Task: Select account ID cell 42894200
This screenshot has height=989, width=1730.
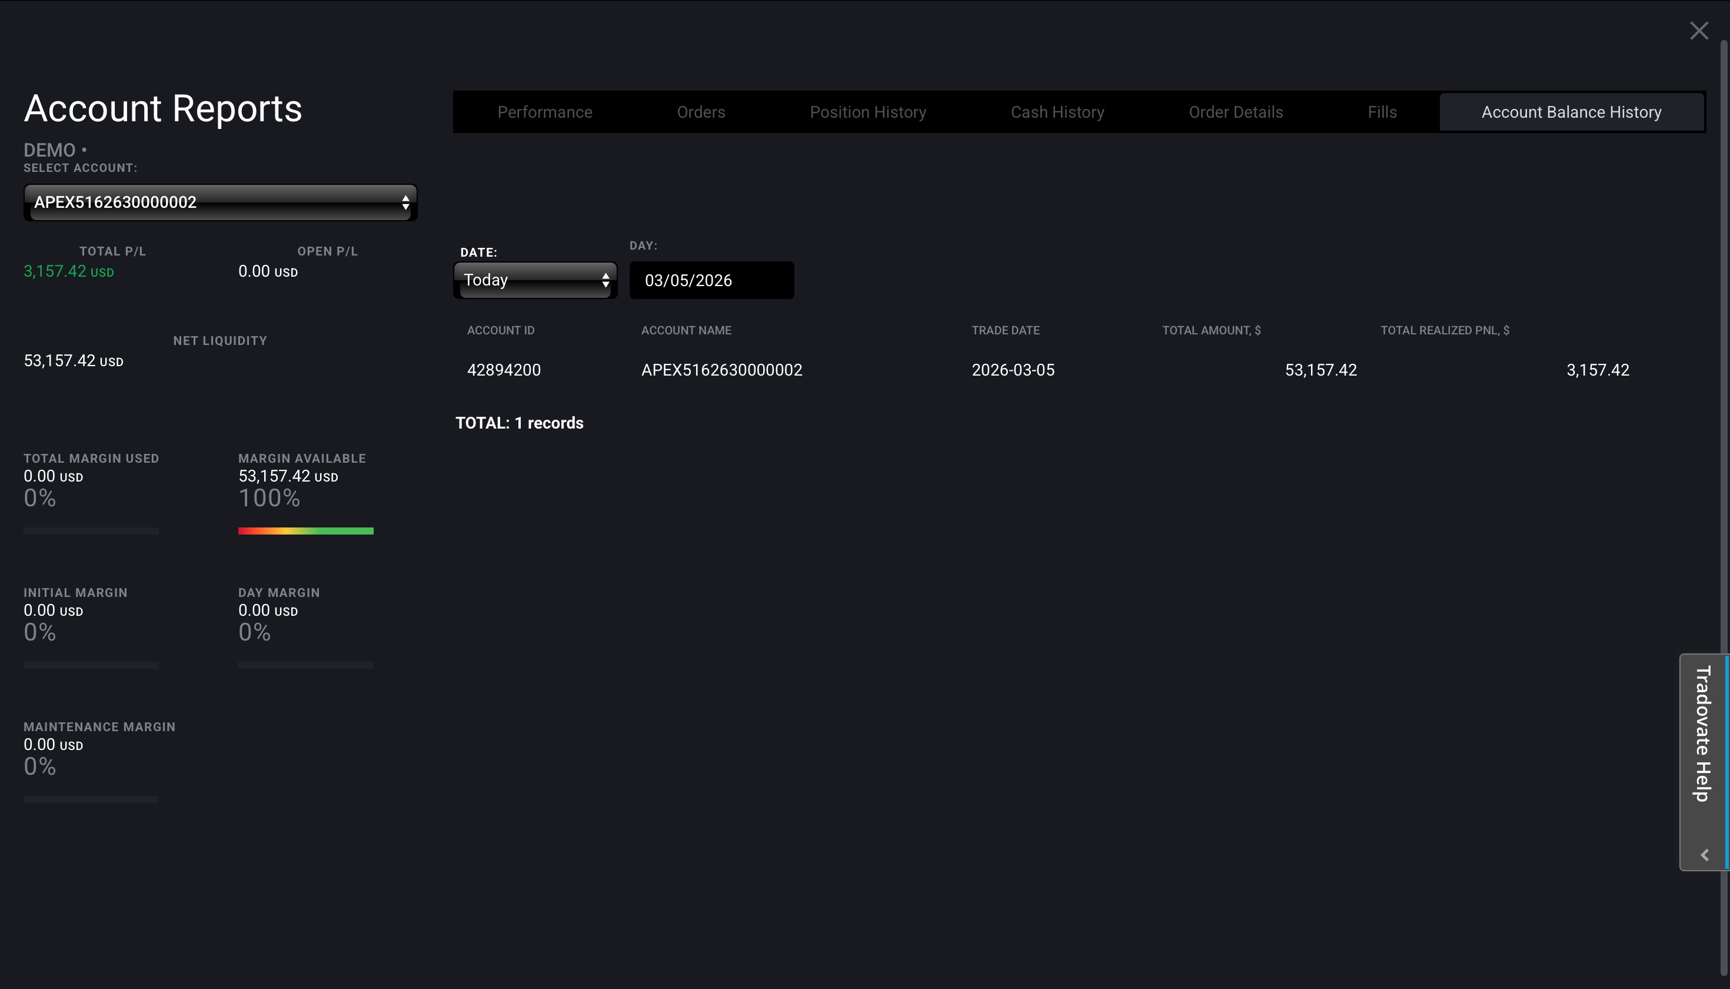Action: point(504,370)
